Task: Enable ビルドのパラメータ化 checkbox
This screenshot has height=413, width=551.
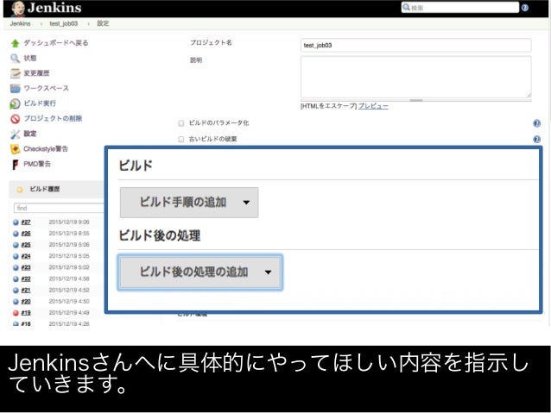Action: 181,123
